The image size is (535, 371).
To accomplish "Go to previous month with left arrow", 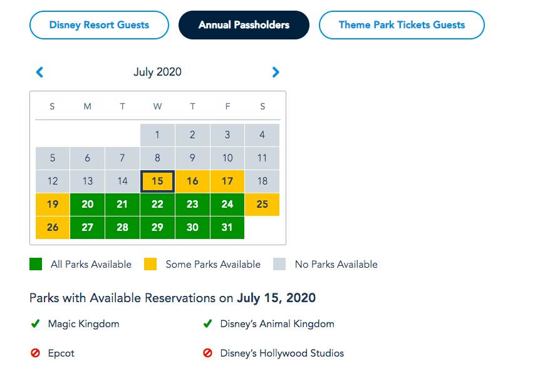I will click(39, 72).
